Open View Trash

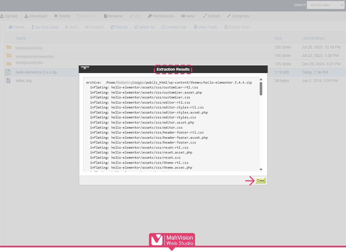click(x=205, y=27)
